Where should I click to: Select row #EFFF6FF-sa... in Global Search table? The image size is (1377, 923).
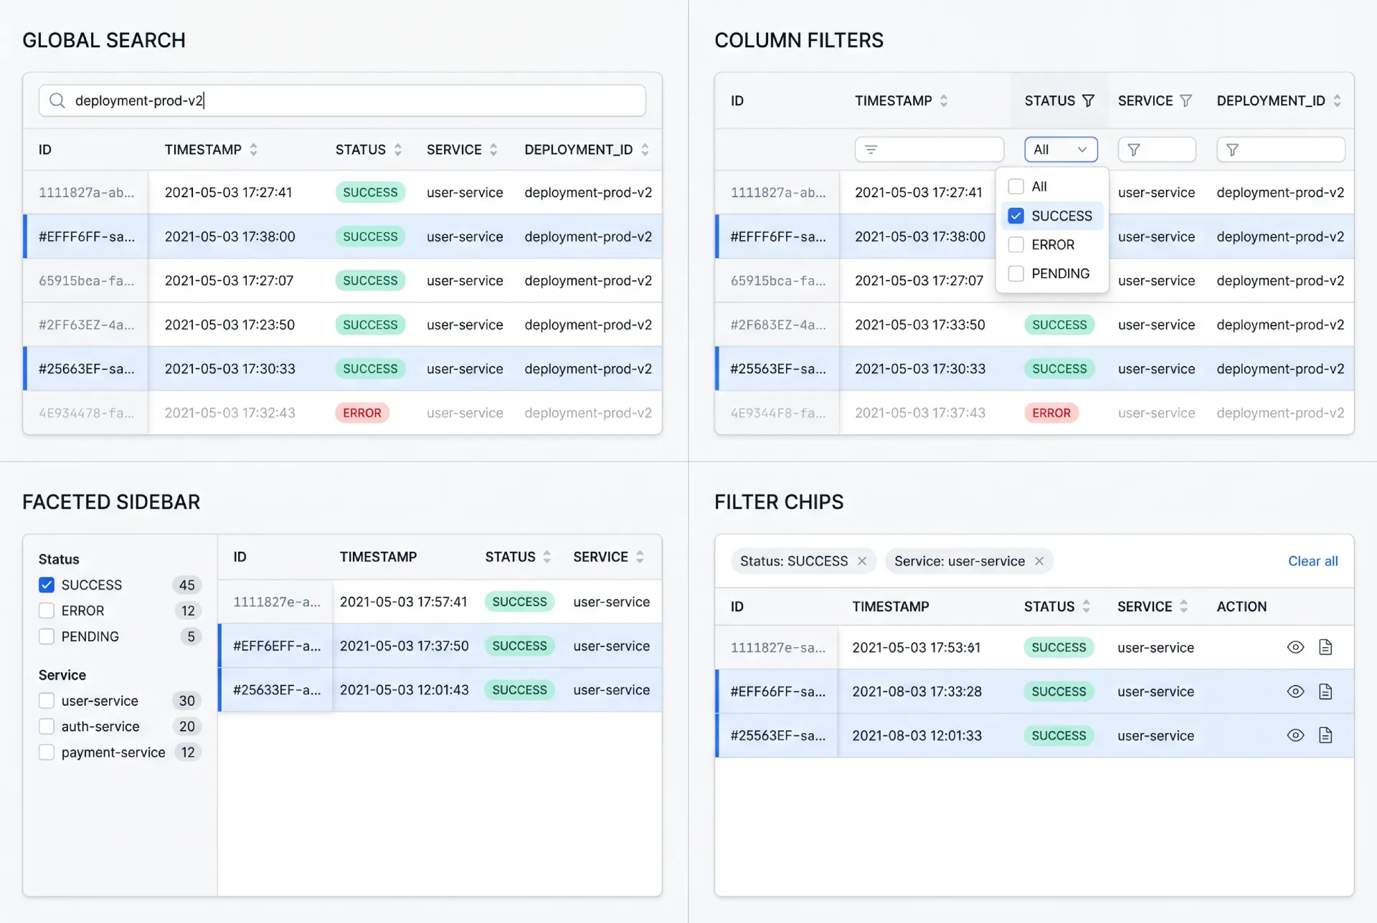click(x=342, y=236)
